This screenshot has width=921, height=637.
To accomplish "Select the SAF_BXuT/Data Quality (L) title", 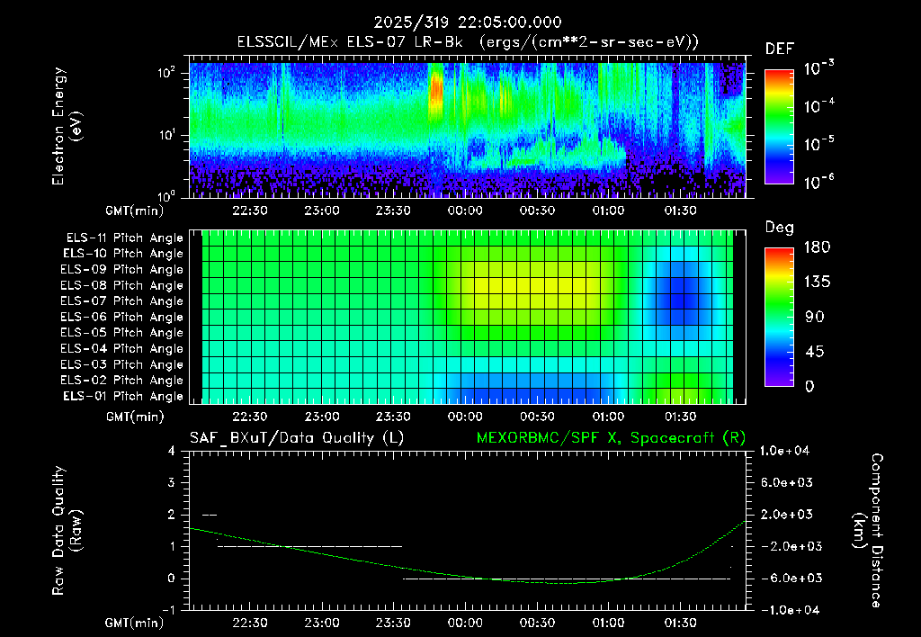I will tap(297, 438).
